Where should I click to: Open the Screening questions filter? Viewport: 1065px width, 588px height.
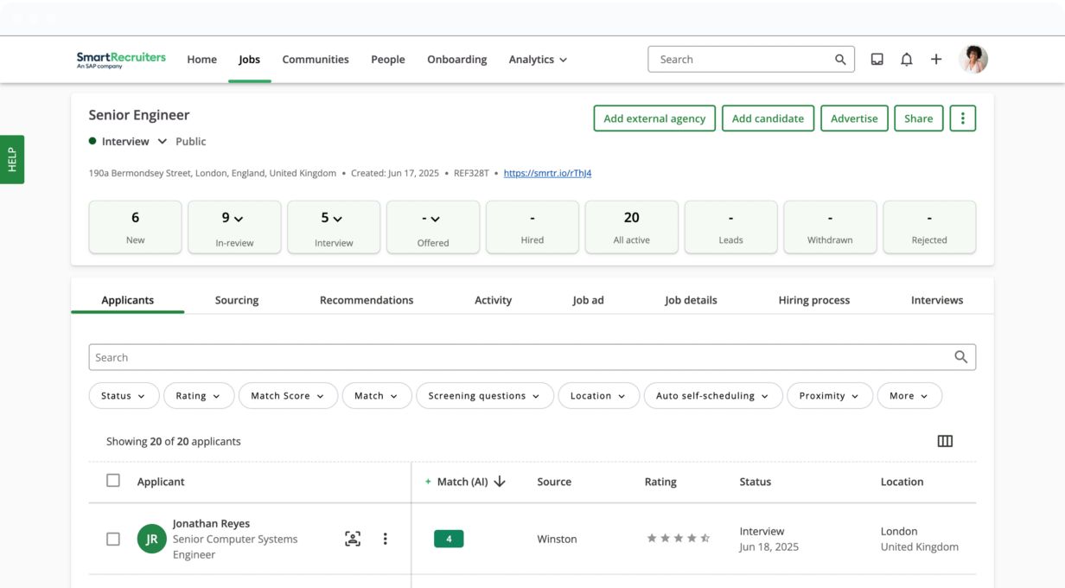[x=483, y=396]
